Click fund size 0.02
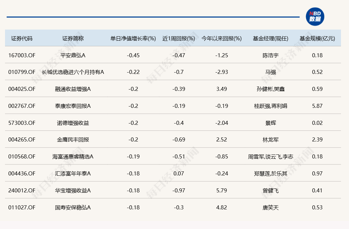 pyautogui.click(x=317, y=123)
